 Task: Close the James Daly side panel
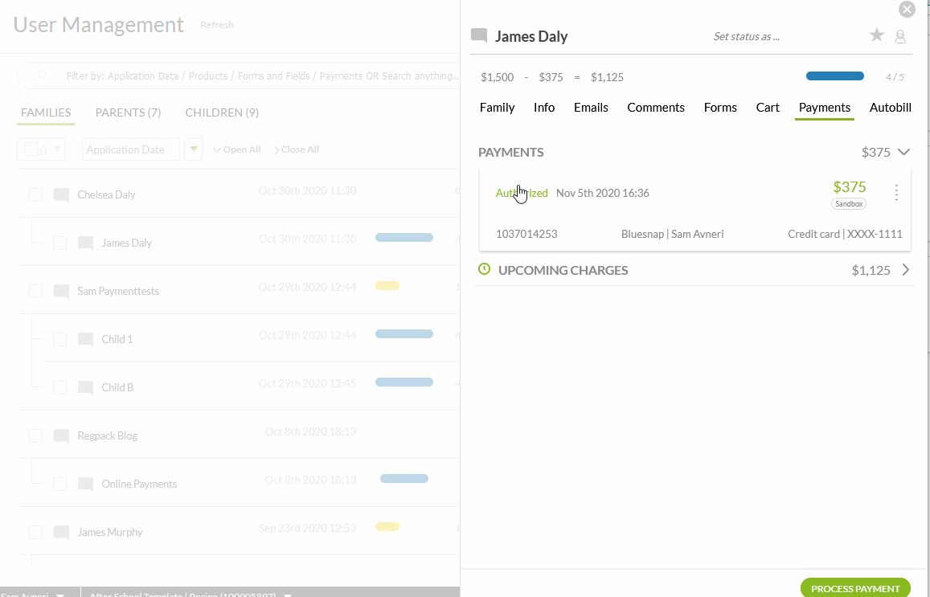tap(907, 10)
